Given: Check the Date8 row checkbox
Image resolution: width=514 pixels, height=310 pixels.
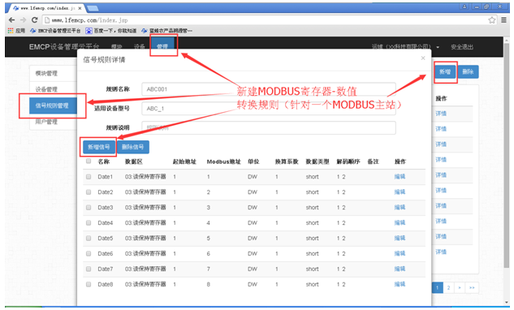Looking at the screenshot, I should coord(89,285).
